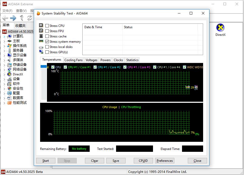The width and height of the screenshot is (244, 175).
Task: Expand the 存储设备 tree node
Action: pos(4,65)
